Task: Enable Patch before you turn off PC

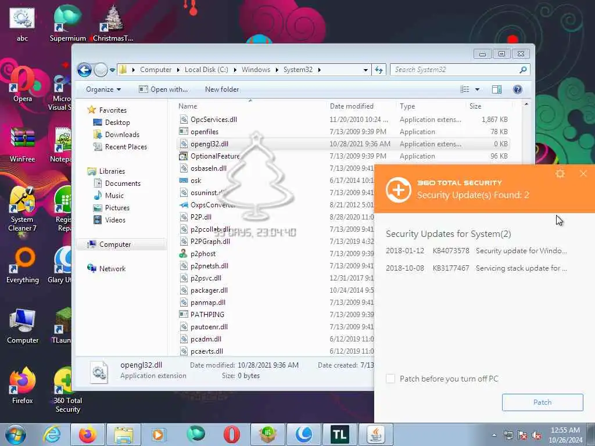Action: [390, 379]
